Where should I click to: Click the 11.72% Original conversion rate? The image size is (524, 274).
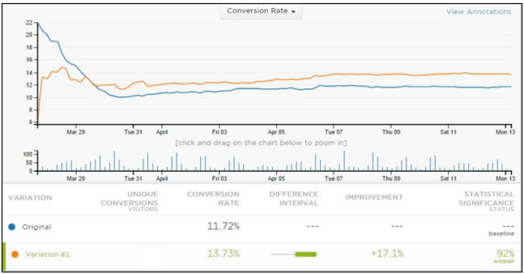223,227
